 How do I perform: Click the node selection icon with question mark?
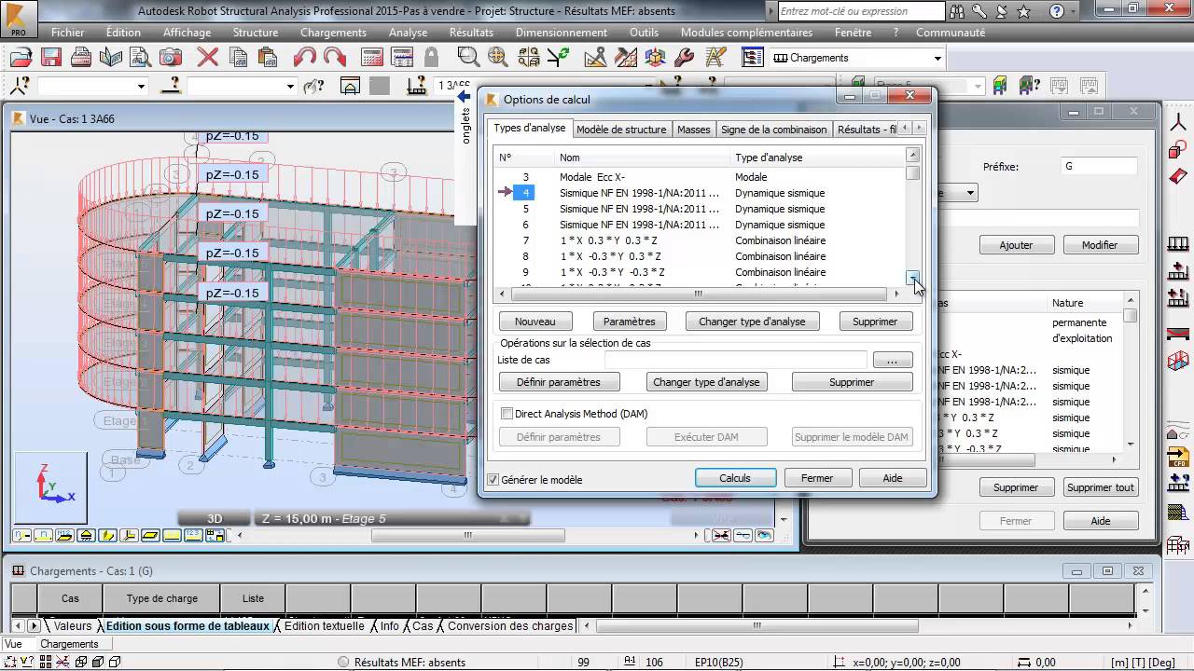21,86
